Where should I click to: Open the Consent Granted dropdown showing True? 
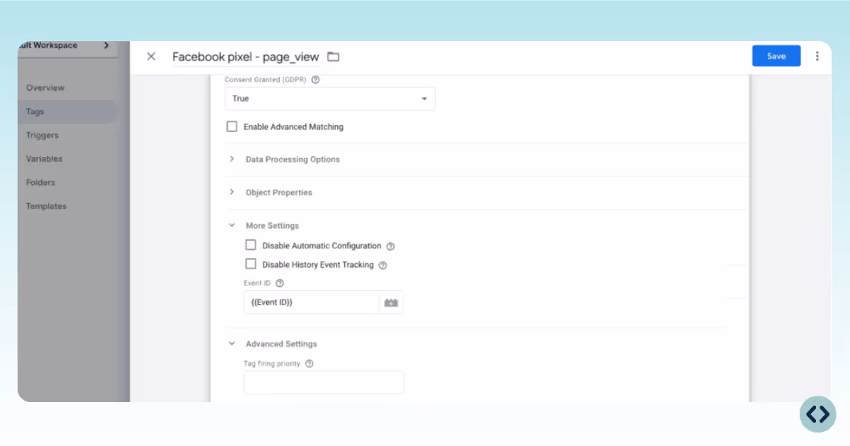[330, 98]
